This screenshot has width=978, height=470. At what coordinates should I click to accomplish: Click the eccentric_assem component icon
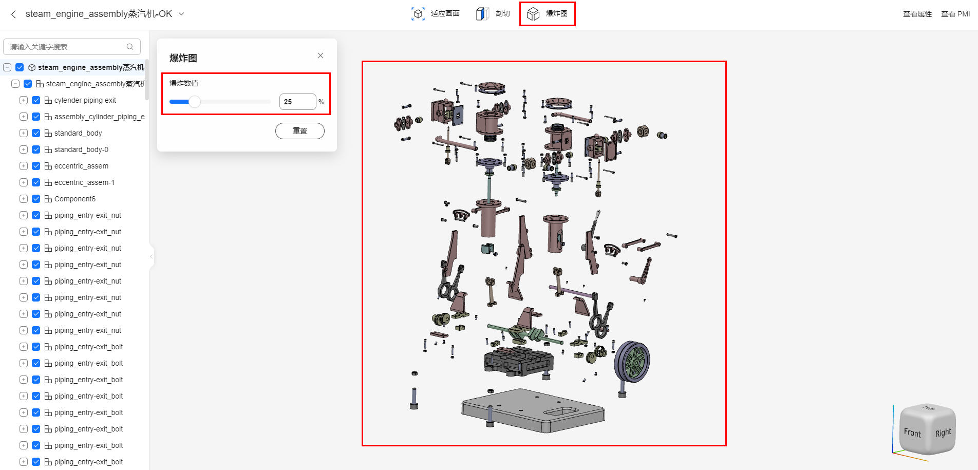(48, 166)
